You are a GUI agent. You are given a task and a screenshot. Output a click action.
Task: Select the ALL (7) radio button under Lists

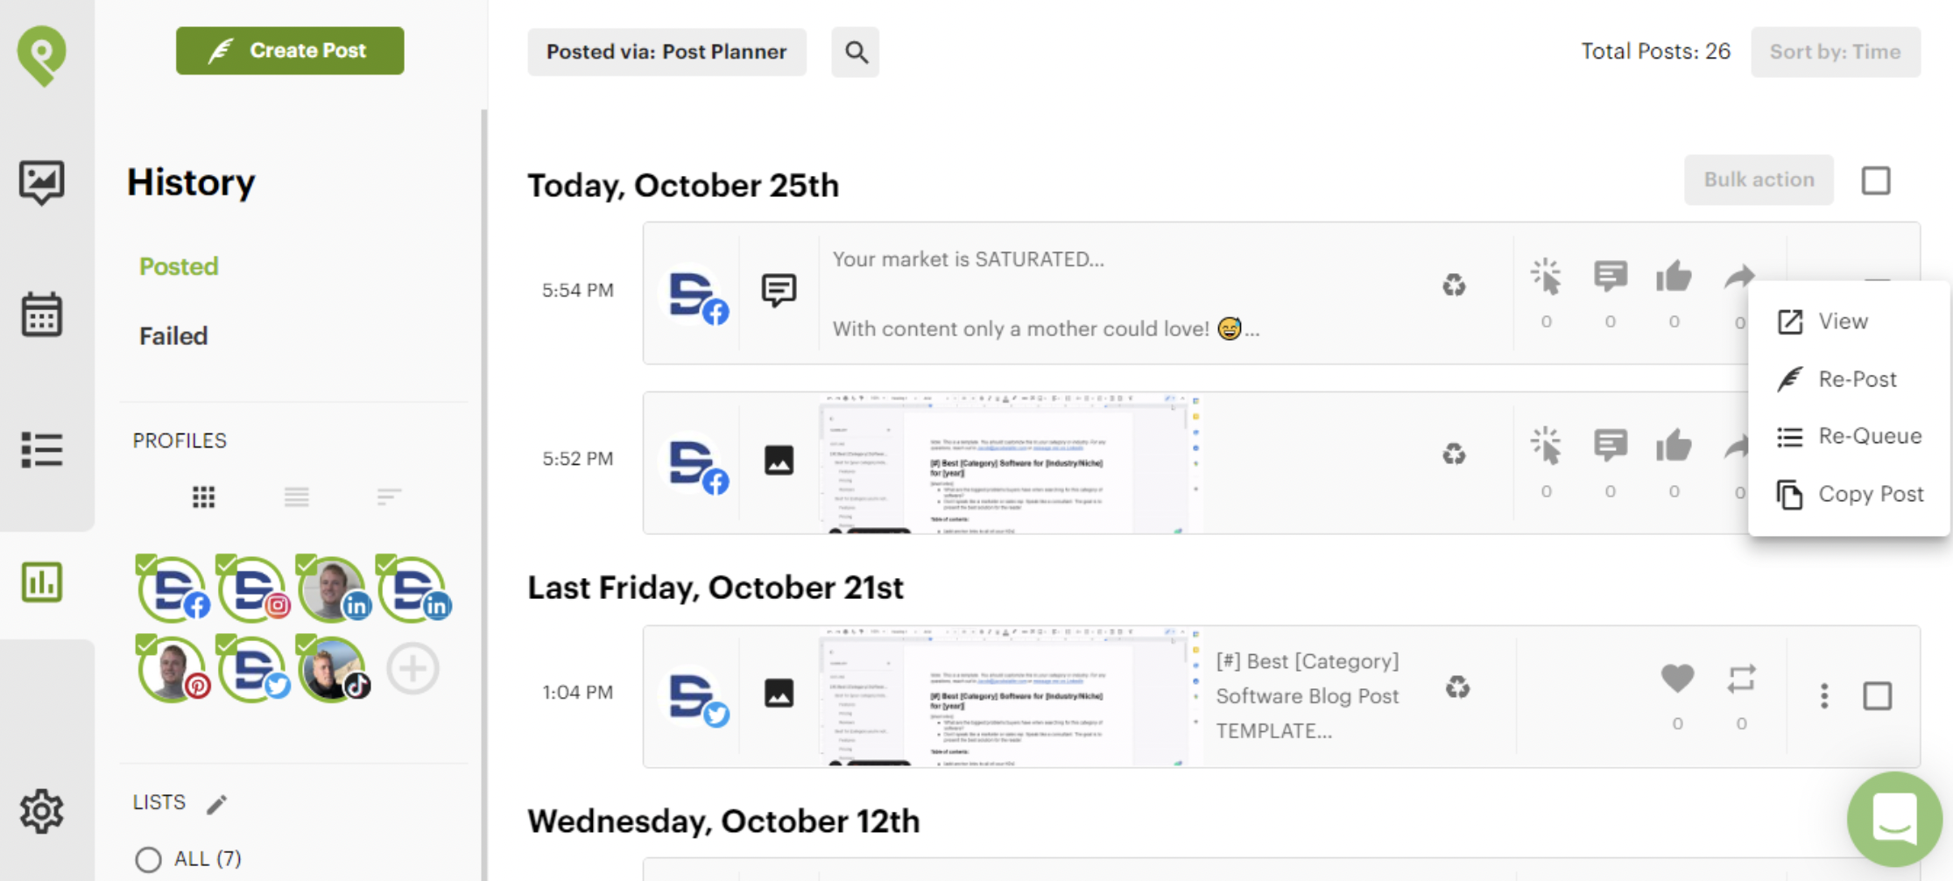[x=149, y=859]
